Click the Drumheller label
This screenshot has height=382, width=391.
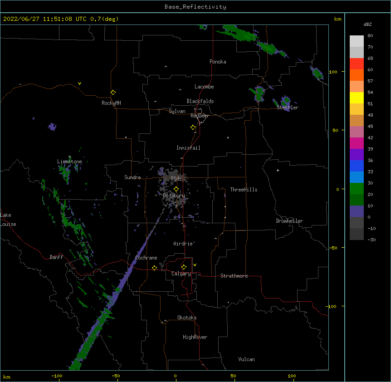point(289,221)
